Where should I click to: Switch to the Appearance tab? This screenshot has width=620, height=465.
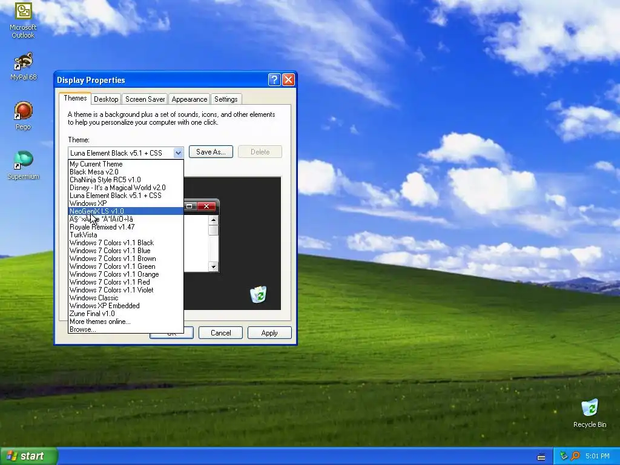(x=190, y=99)
